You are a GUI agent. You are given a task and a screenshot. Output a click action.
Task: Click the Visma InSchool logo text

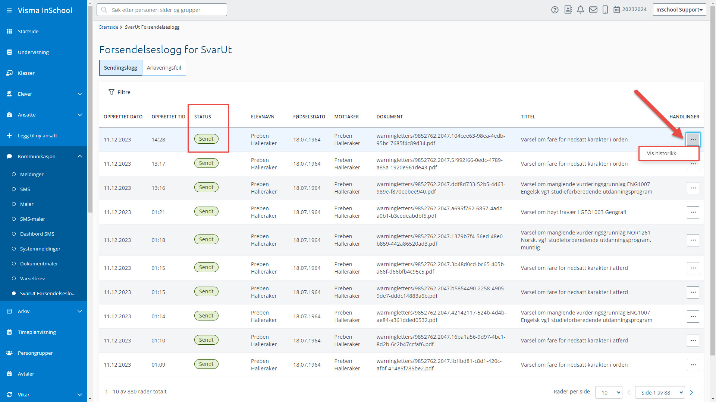[x=45, y=10]
